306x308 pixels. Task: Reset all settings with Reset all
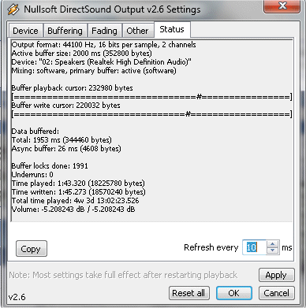coord(188,293)
